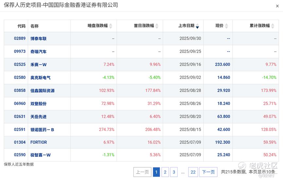Select first-day change -5.40%

(x=154, y=78)
